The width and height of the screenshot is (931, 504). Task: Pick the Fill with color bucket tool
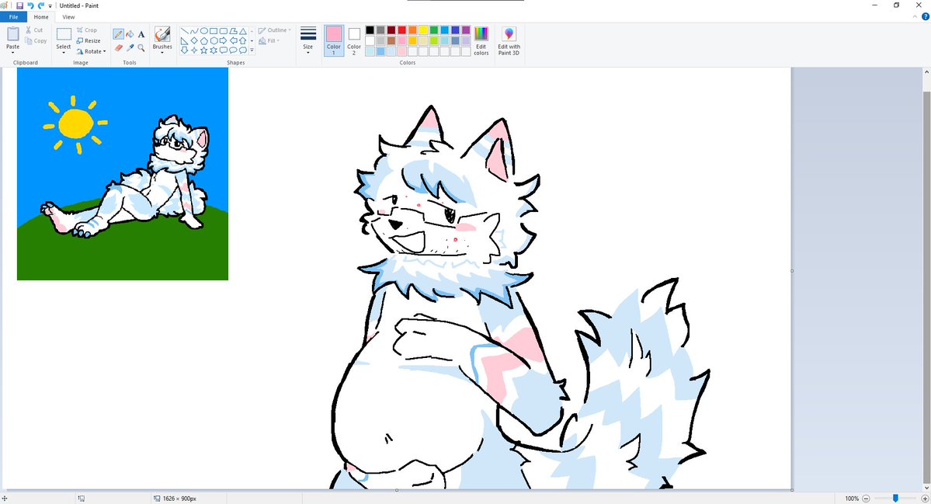(130, 32)
